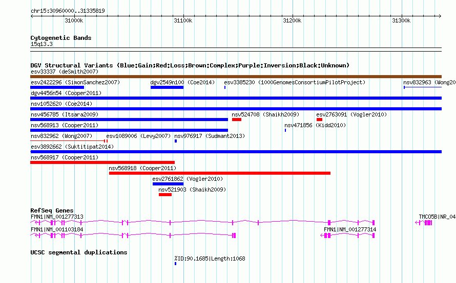Select the small nsv471856 (Kidd2010) marker
Screen dimensions: 456x283
click(x=285, y=130)
